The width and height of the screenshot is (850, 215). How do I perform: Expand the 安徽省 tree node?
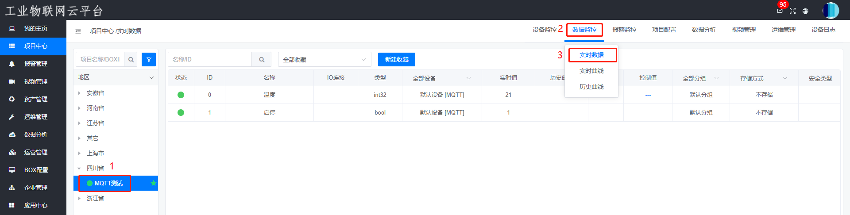pos(79,93)
